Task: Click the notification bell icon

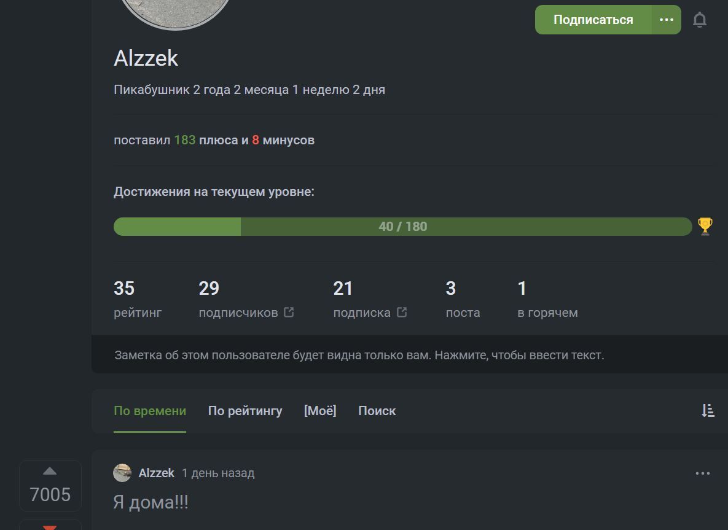Action: [699, 20]
